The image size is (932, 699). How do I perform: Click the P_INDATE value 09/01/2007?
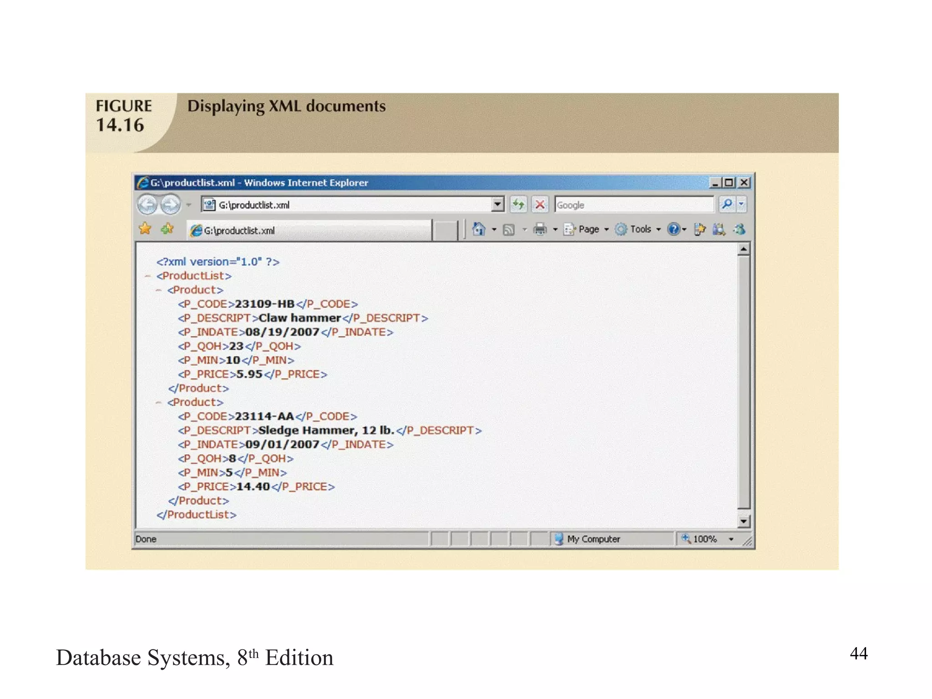pos(282,444)
